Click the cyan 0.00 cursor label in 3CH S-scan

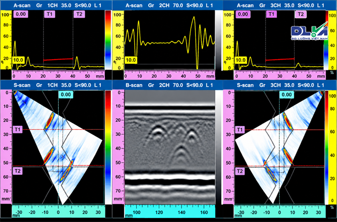(287, 95)
